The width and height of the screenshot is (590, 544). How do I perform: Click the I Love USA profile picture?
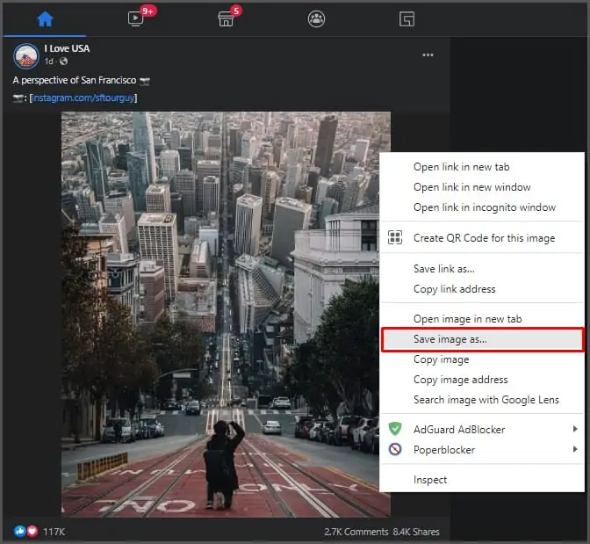tap(26, 55)
